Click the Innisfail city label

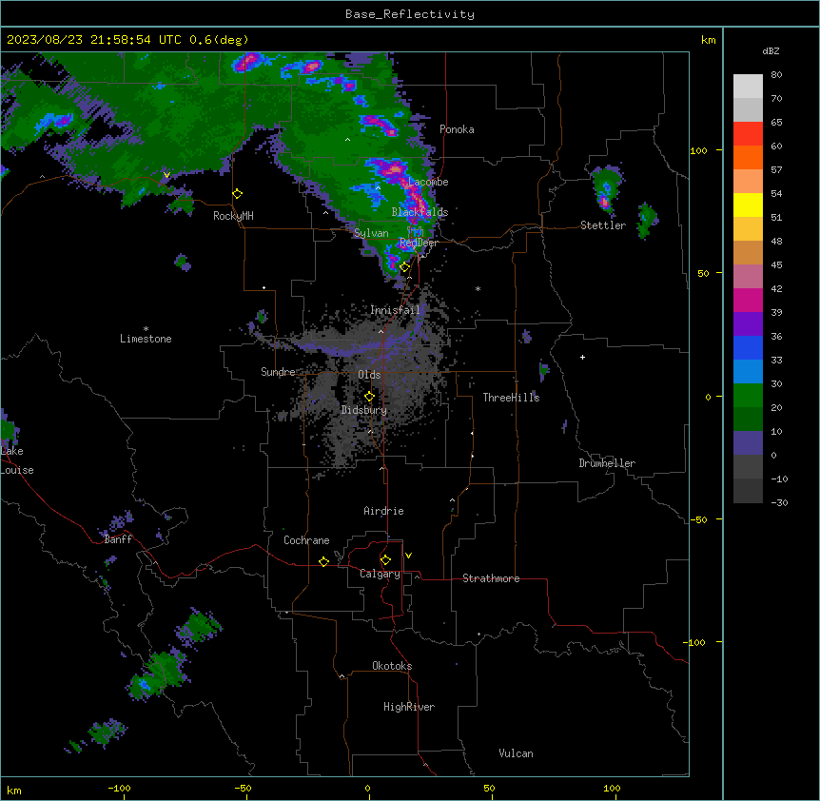pos(395,310)
